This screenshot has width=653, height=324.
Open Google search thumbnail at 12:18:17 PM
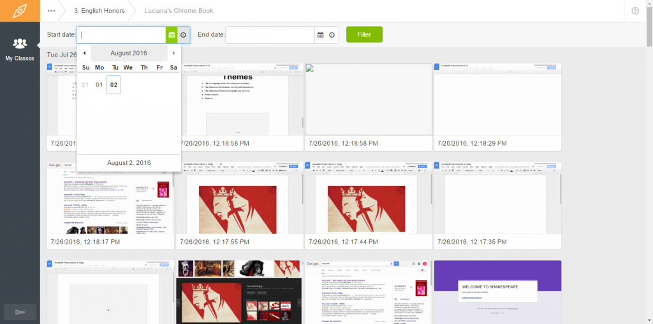tap(110, 198)
